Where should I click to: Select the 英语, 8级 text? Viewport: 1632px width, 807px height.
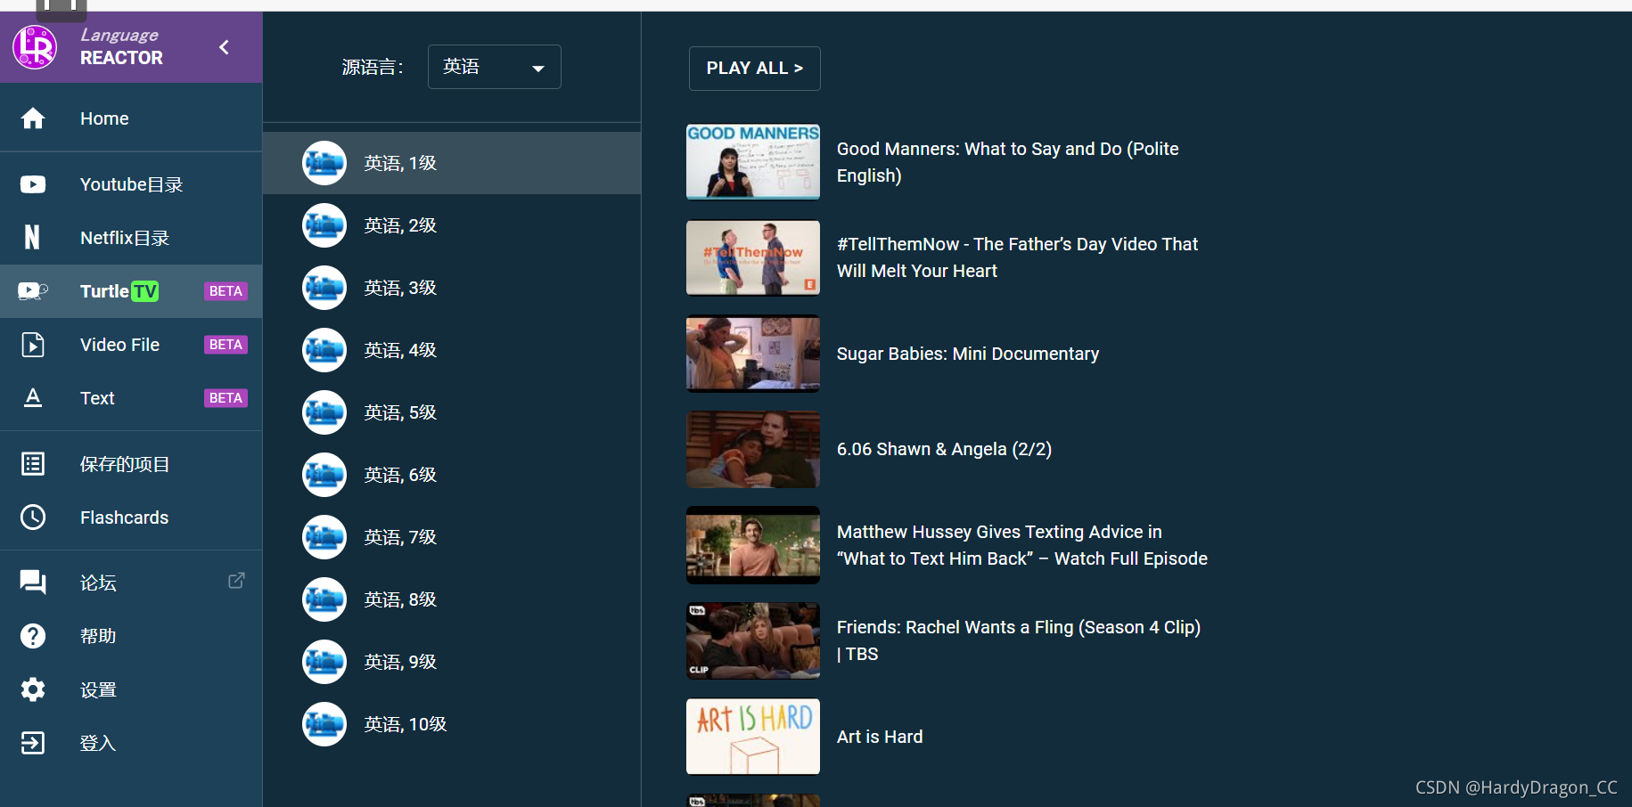(x=400, y=599)
